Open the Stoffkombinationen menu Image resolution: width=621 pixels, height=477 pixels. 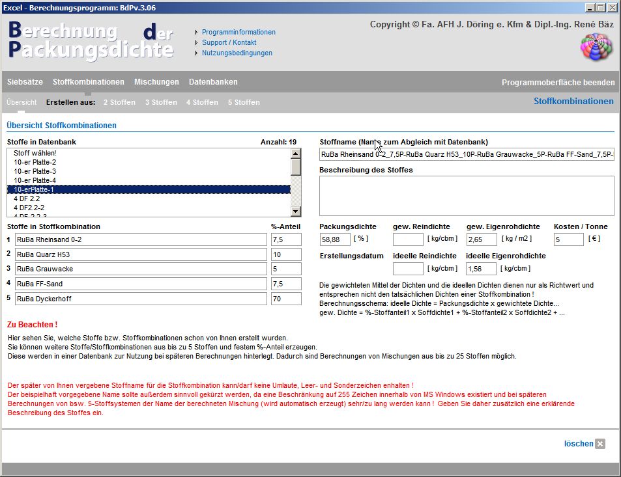pos(89,82)
